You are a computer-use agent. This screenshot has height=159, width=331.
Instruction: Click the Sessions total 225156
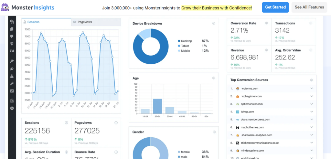[37, 131]
